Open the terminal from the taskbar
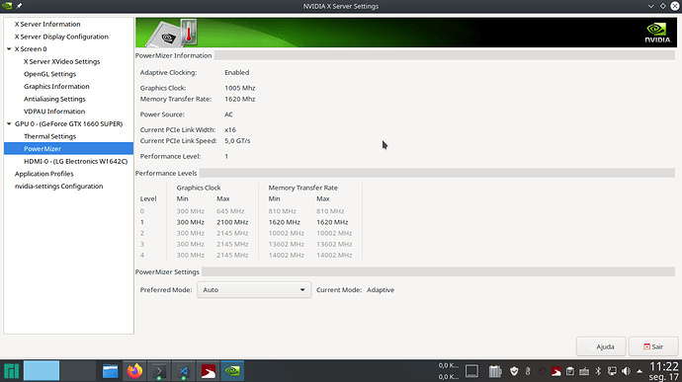Image resolution: width=682 pixels, height=382 pixels. point(159,371)
